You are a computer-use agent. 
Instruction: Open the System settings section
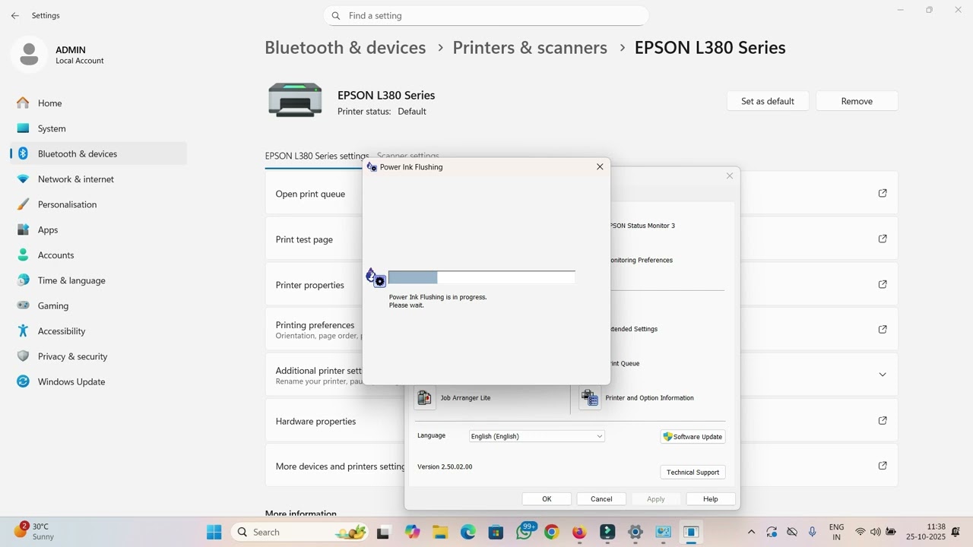[x=99, y=128]
